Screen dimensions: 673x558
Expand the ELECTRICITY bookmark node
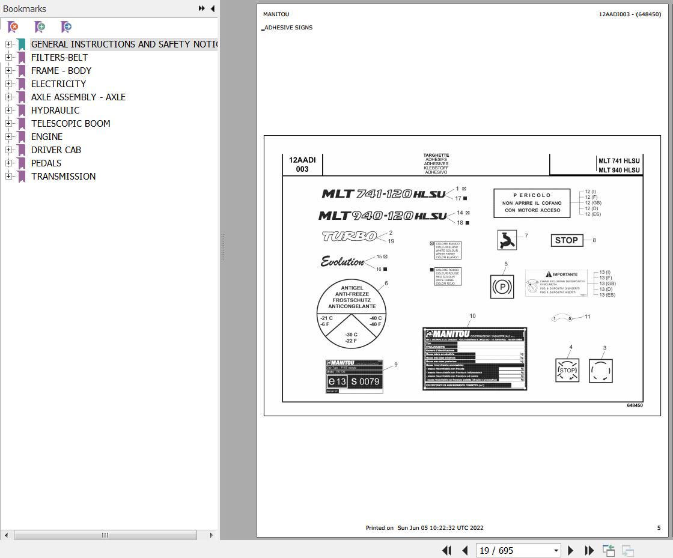coord(8,83)
